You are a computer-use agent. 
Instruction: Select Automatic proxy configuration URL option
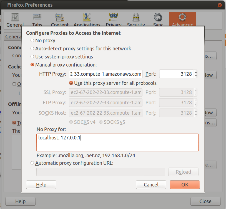pos(32,163)
